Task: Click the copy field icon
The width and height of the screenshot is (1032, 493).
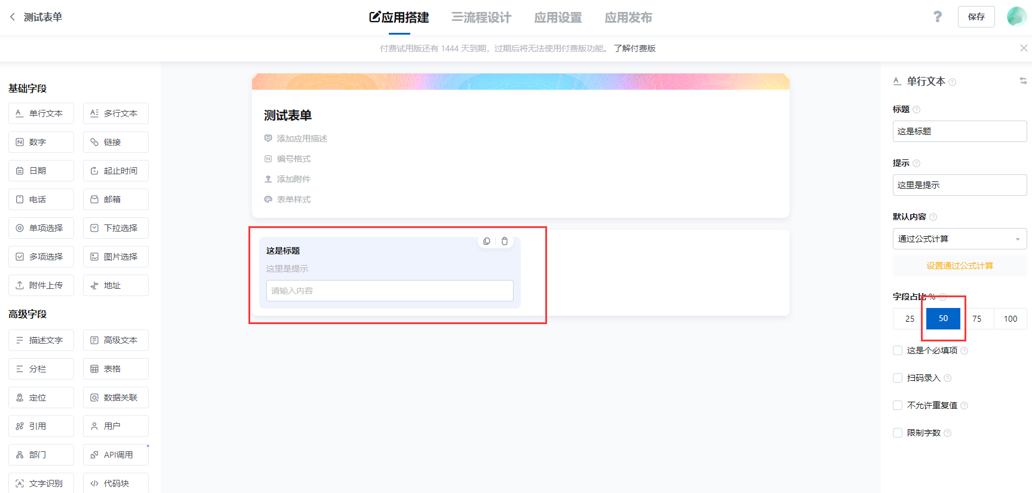Action: click(x=487, y=241)
